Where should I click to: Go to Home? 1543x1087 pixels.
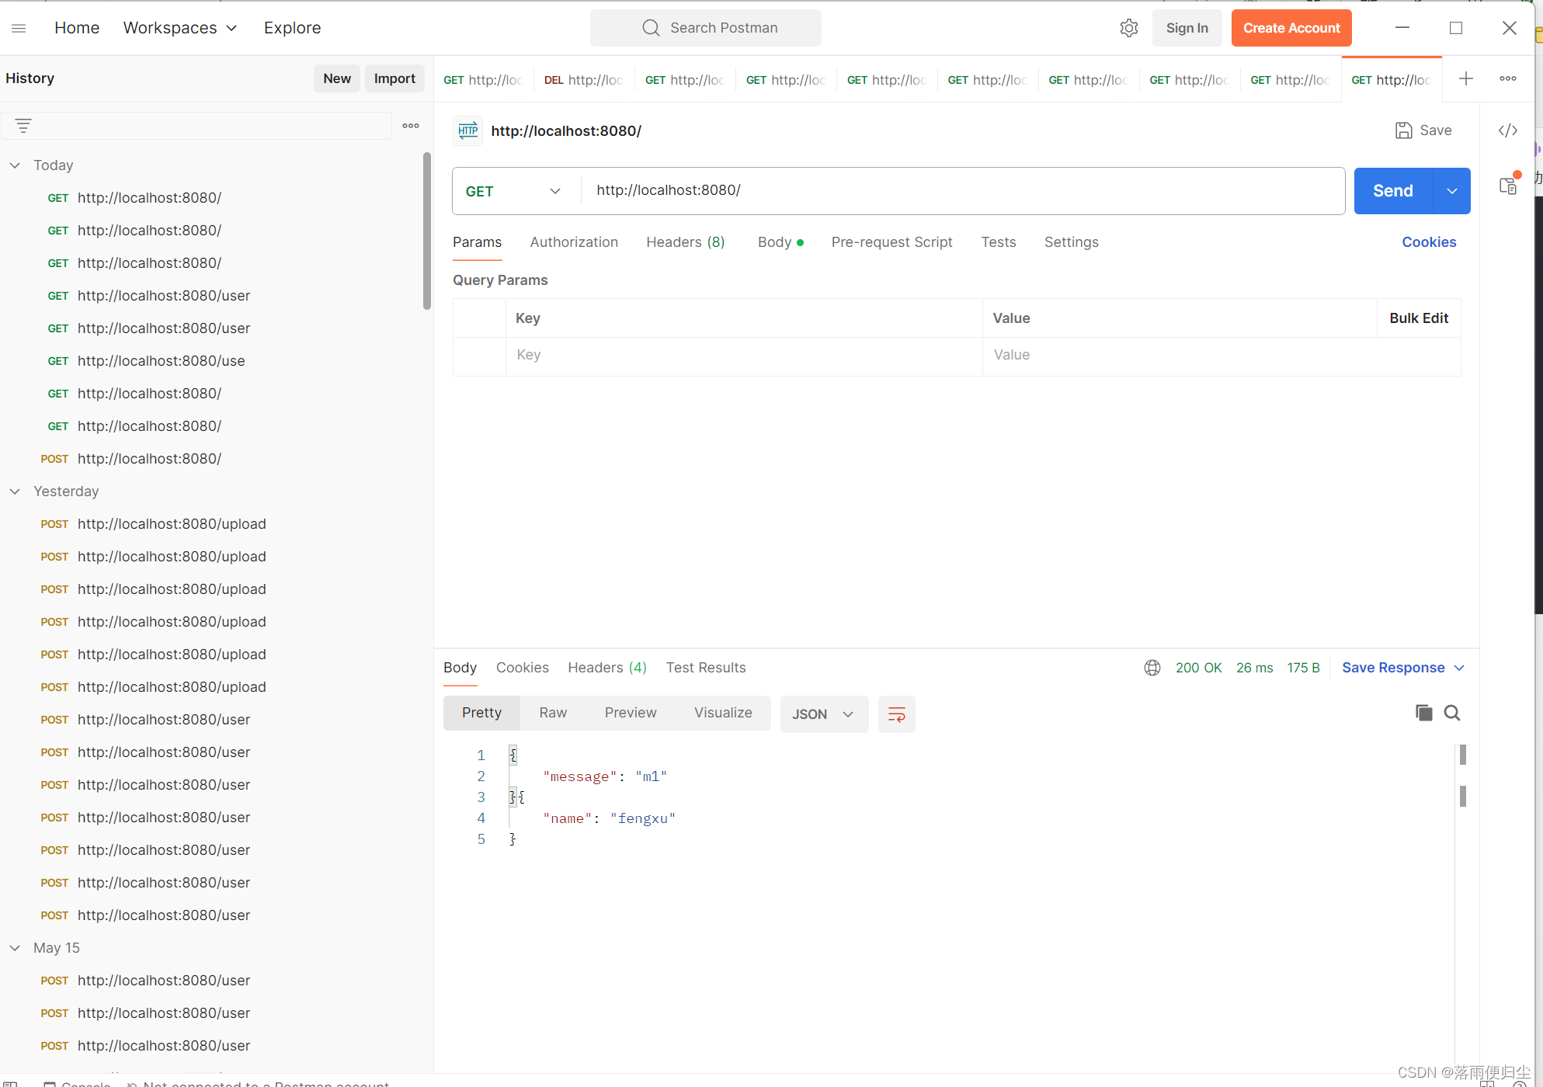click(77, 28)
